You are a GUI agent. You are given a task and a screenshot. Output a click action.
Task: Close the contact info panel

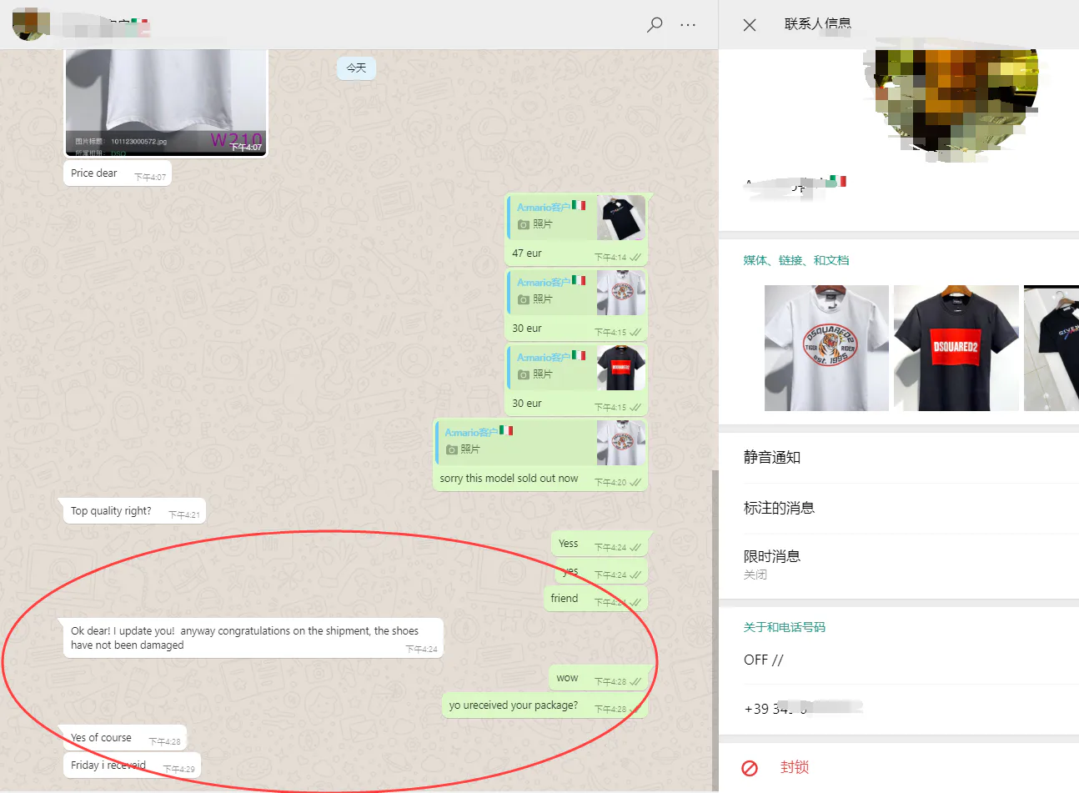click(750, 25)
